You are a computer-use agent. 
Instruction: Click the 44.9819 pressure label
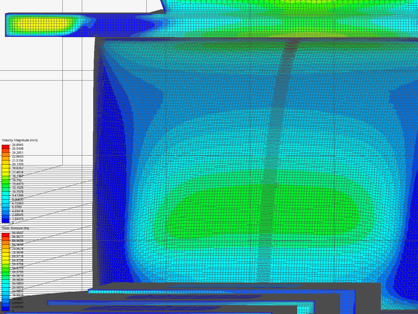pos(18,276)
